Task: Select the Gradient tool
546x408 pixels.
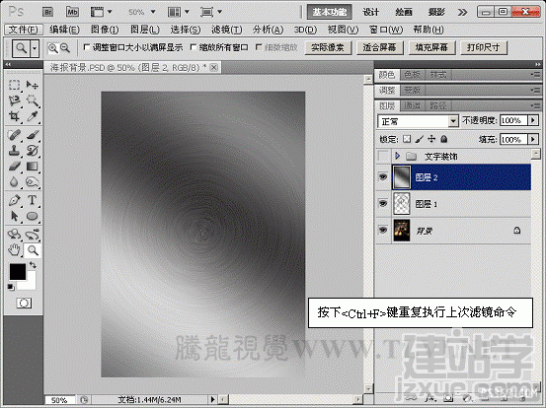Action: (32, 167)
